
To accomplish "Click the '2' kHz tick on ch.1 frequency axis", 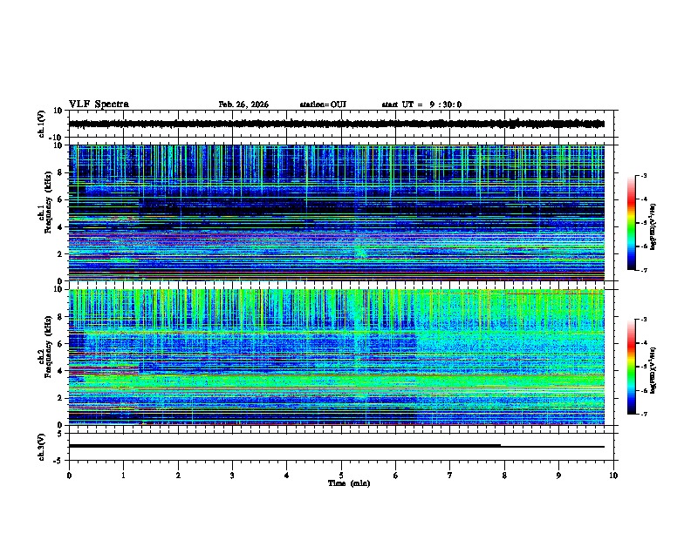I will pyautogui.click(x=60, y=253).
